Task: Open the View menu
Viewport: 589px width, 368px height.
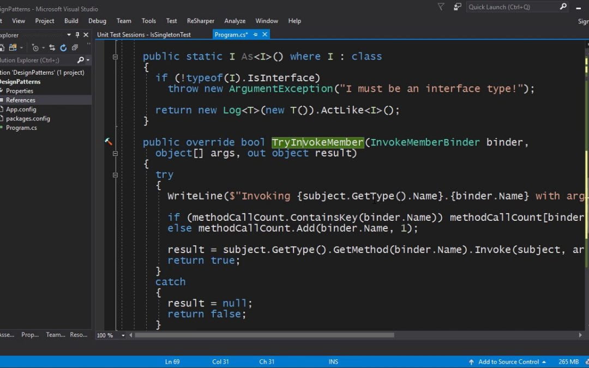Action: pyautogui.click(x=19, y=21)
